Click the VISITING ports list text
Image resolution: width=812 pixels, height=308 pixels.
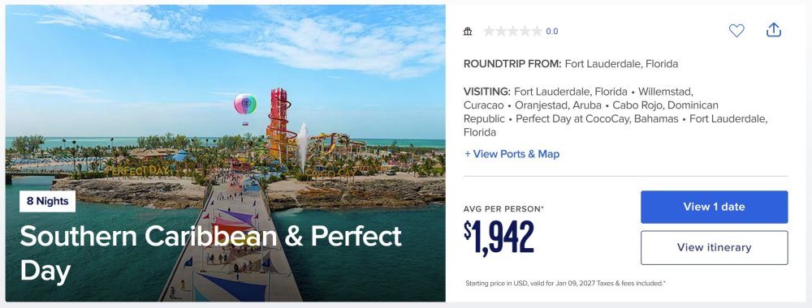point(616,112)
